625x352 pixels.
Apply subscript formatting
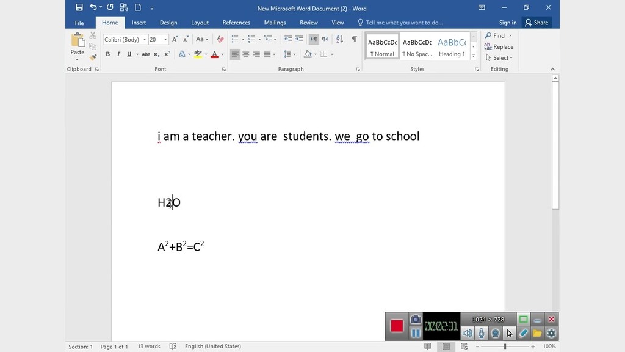pyautogui.click(x=157, y=54)
